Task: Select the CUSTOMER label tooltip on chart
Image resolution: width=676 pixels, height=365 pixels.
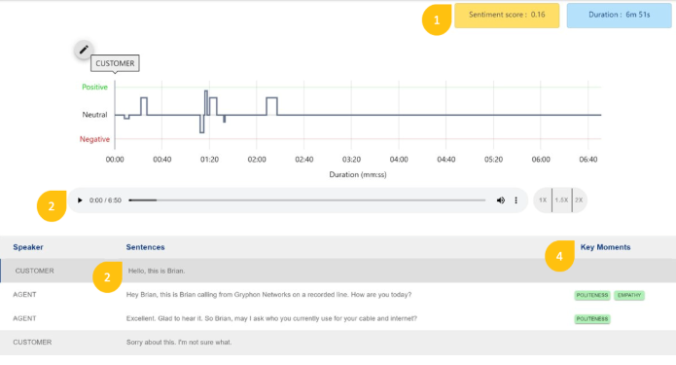Action: point(115,63)
